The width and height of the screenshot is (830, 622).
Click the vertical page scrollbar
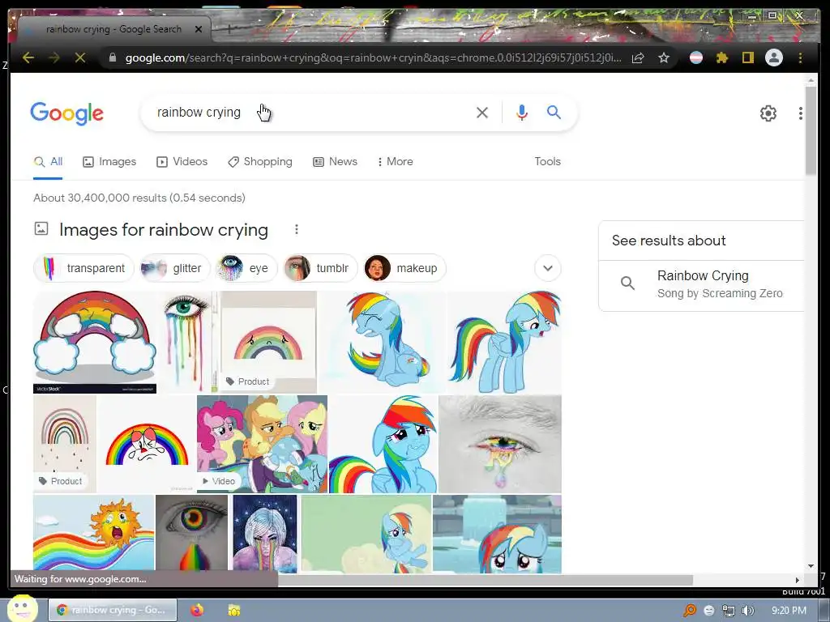pos(811,130)
